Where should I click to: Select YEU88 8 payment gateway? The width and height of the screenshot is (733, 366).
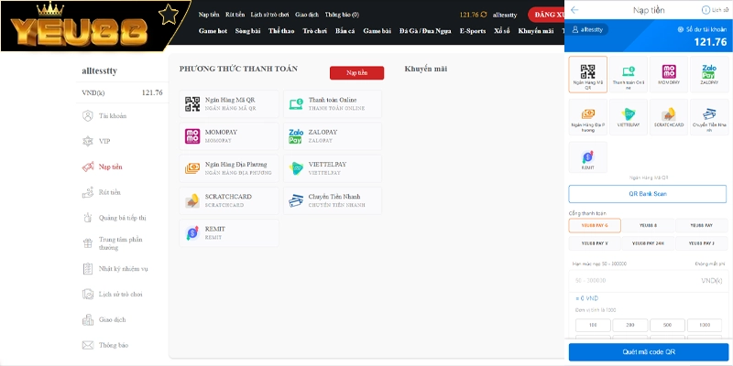point(648,225)
